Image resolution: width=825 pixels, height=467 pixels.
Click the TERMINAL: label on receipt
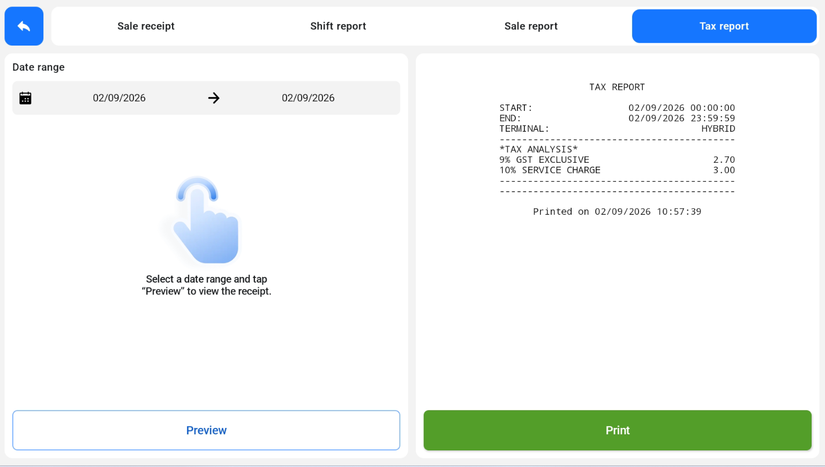click(x=524, y=129)
